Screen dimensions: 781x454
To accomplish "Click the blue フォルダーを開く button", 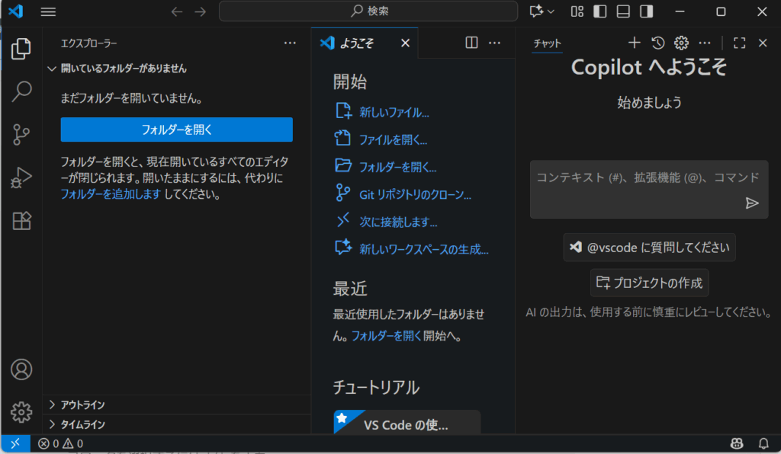I will click(176, 129).
